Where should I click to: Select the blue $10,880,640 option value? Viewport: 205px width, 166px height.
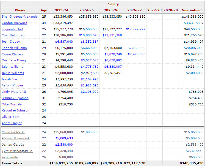89,35
